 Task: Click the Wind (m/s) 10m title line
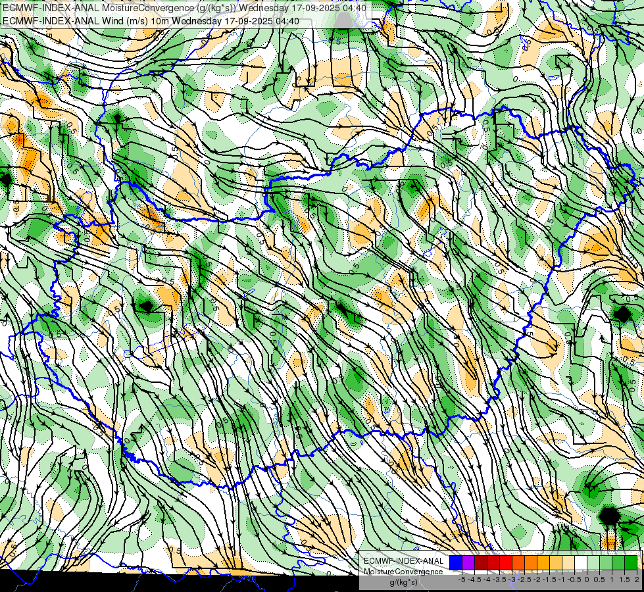tap(151, 21)
